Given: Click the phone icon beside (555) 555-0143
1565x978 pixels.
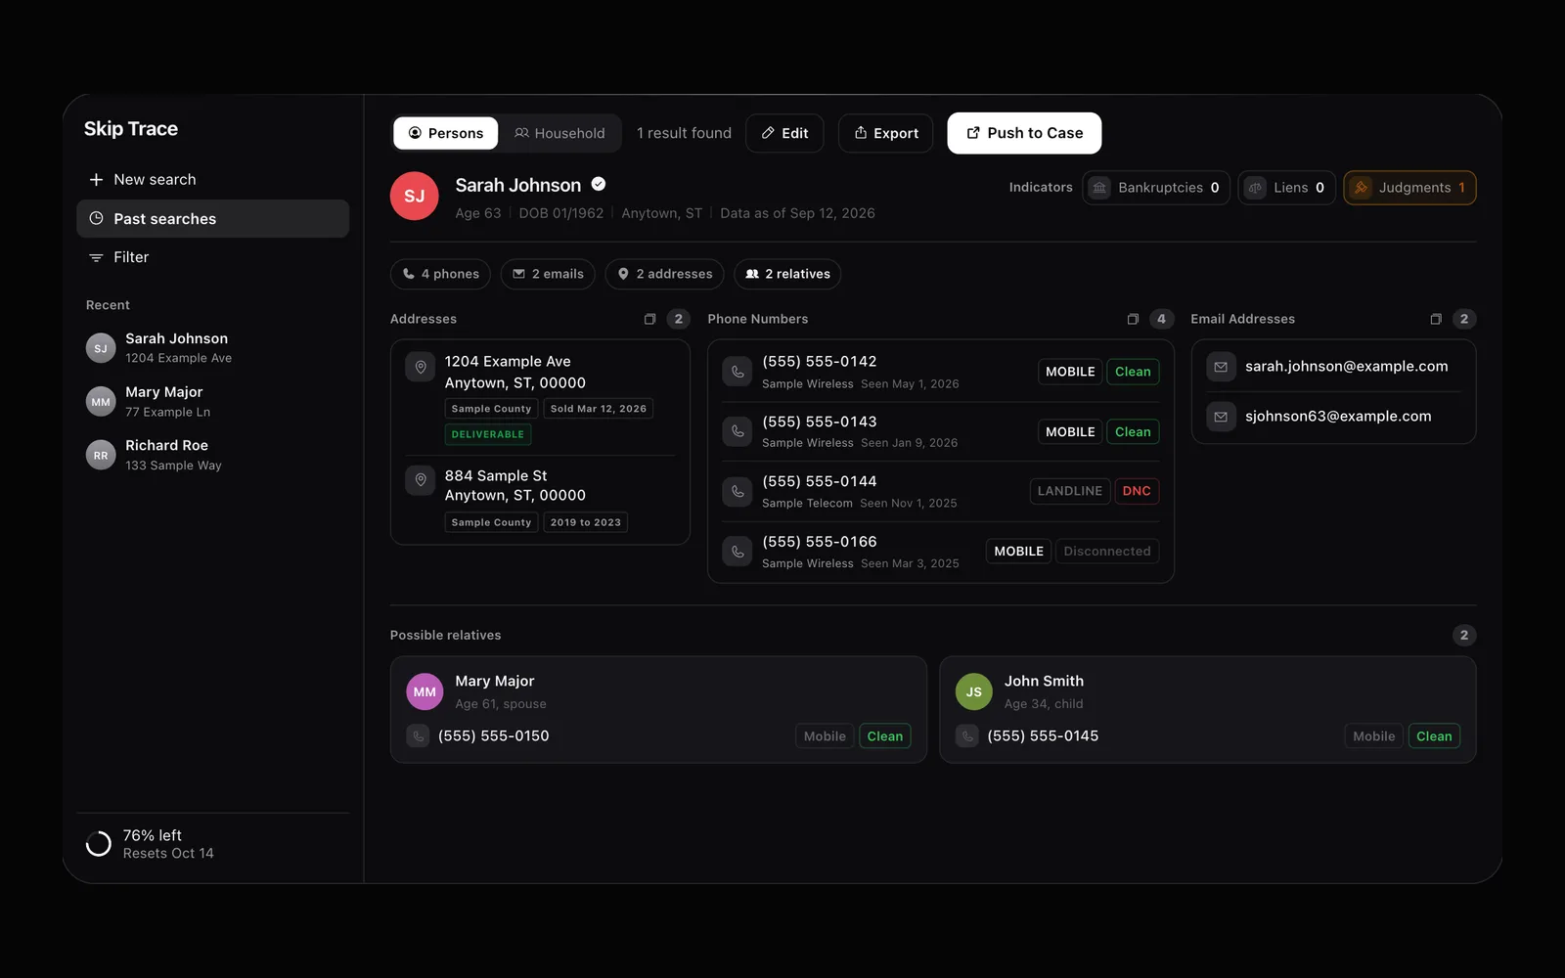Looking at the screenshot, I should pos(738,431).
